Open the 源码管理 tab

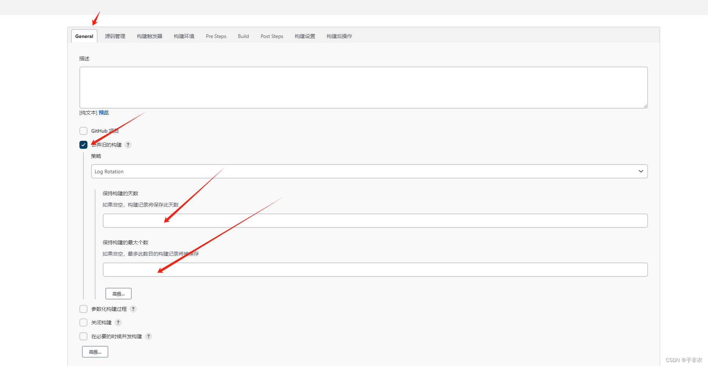click(115, 36)
